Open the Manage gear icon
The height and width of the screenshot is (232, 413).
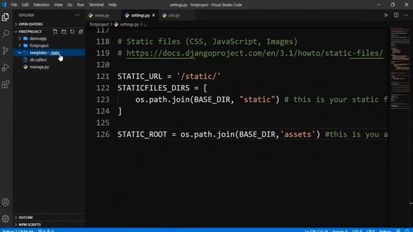coord(5,218)
